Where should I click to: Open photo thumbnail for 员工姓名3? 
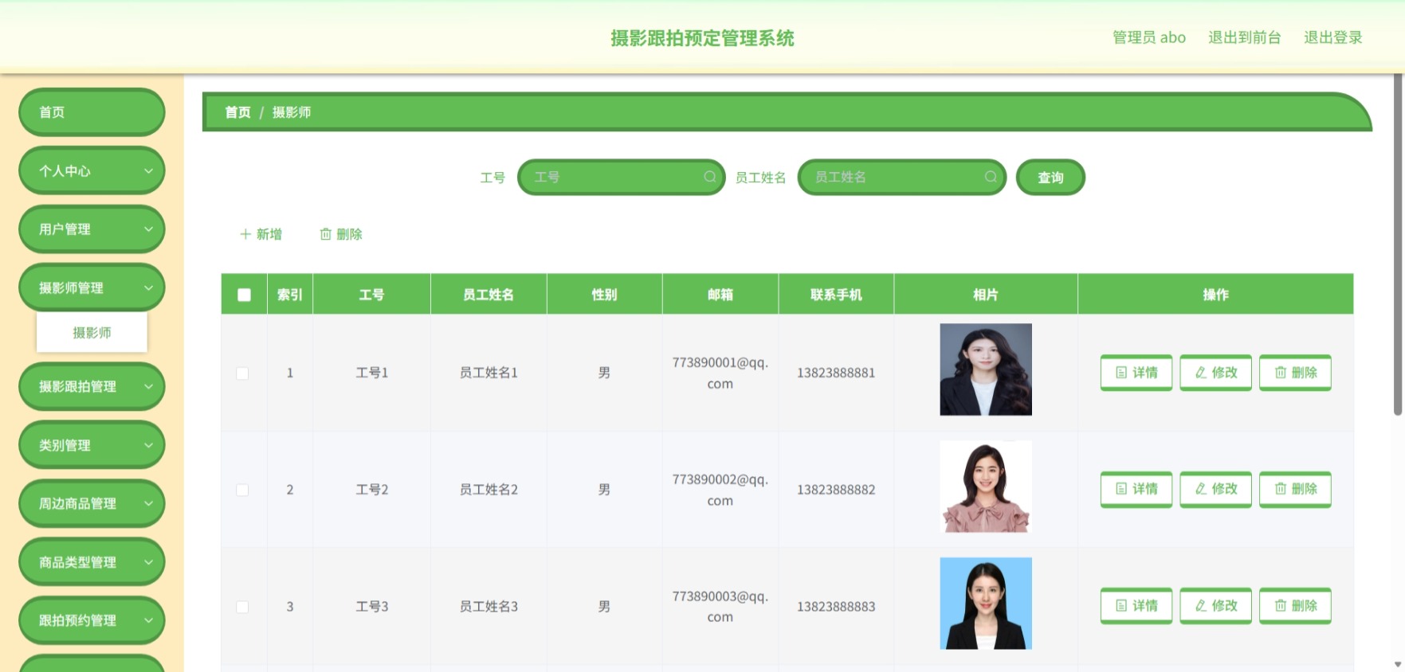[x=986, y=604]
